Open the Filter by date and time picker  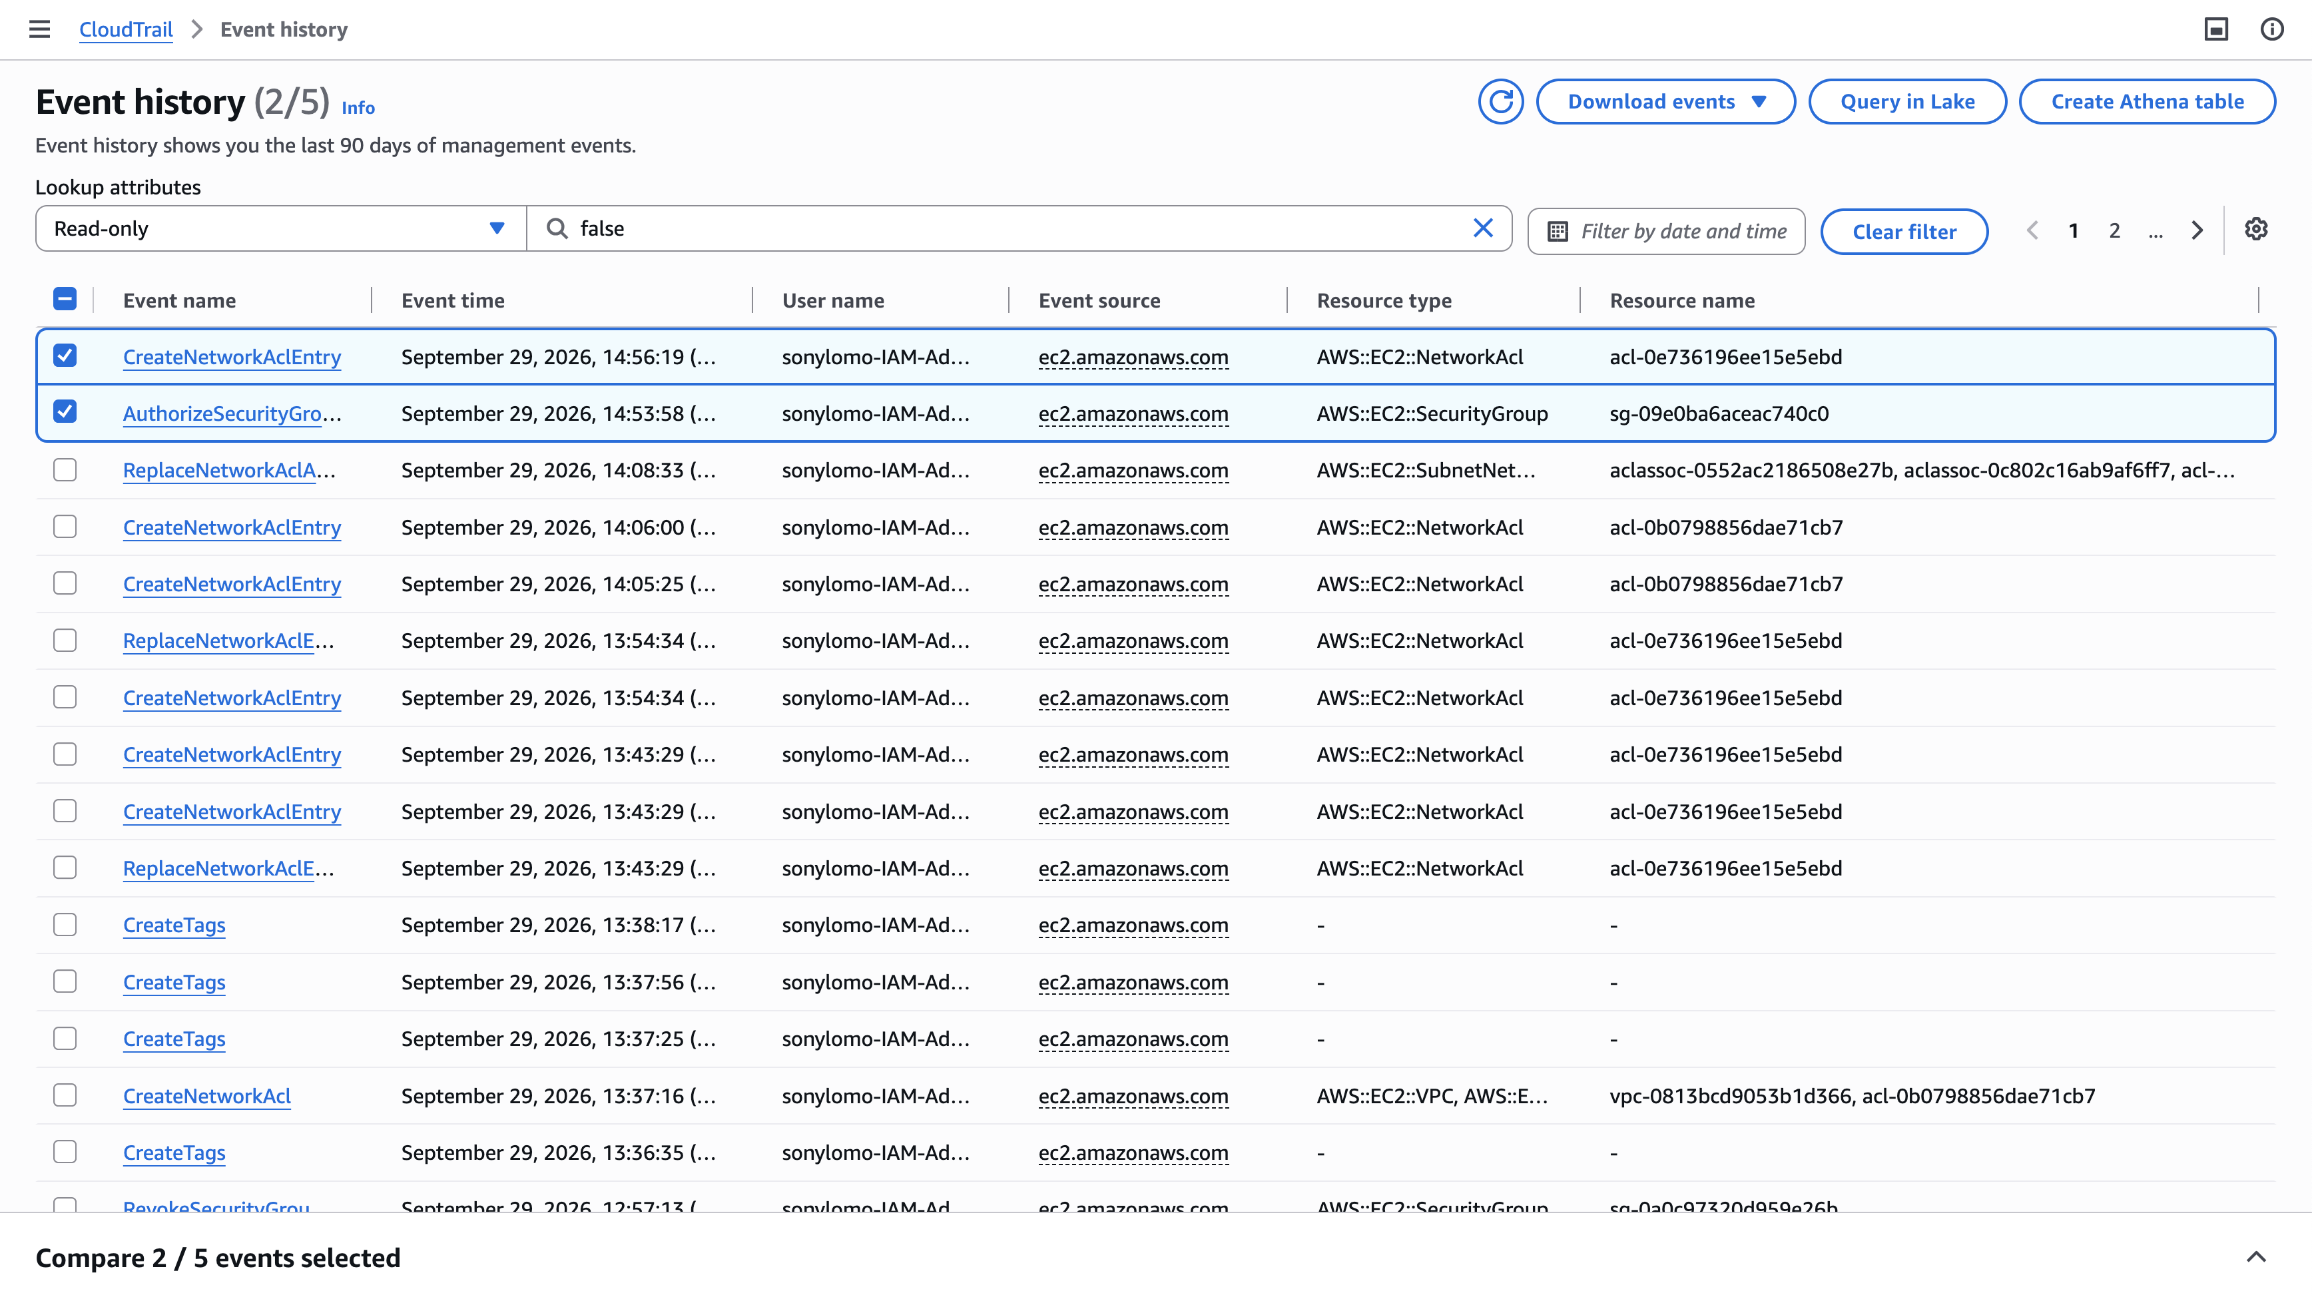point(1666,232)
